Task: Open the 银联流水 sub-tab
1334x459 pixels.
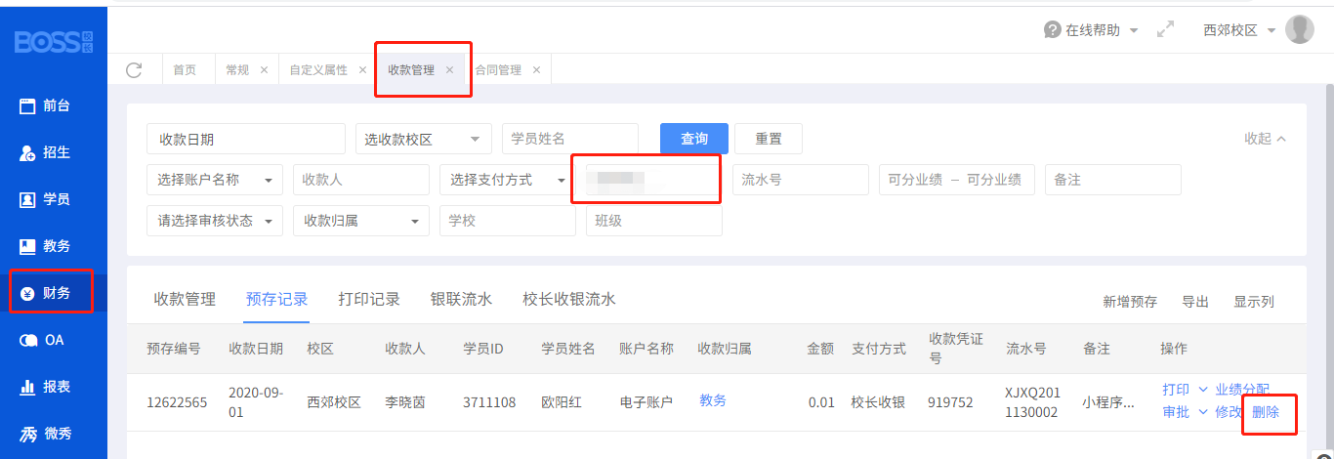Action: 461,300
